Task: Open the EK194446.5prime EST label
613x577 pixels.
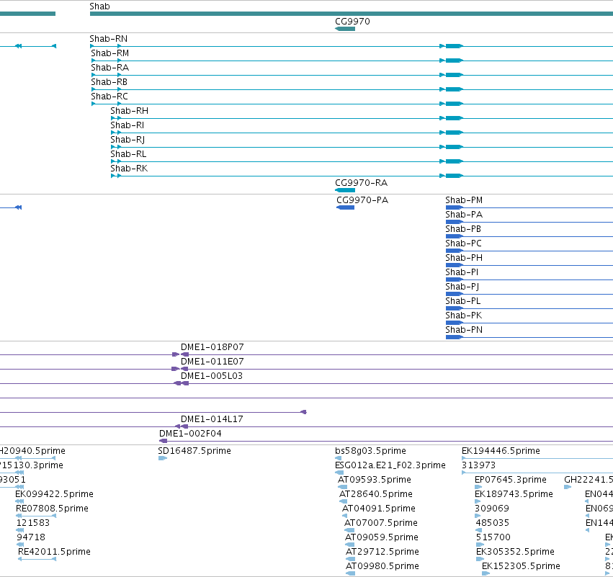Action: (501, 451)
